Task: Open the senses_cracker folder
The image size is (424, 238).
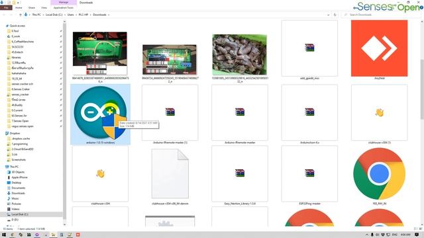Action: (x=20, y=95)
